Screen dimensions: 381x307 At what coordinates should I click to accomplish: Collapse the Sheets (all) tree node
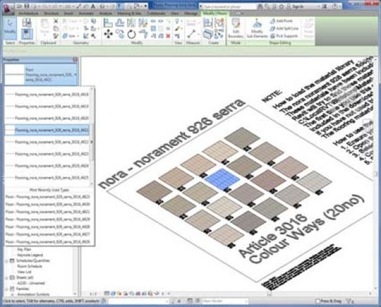[7, 278]
